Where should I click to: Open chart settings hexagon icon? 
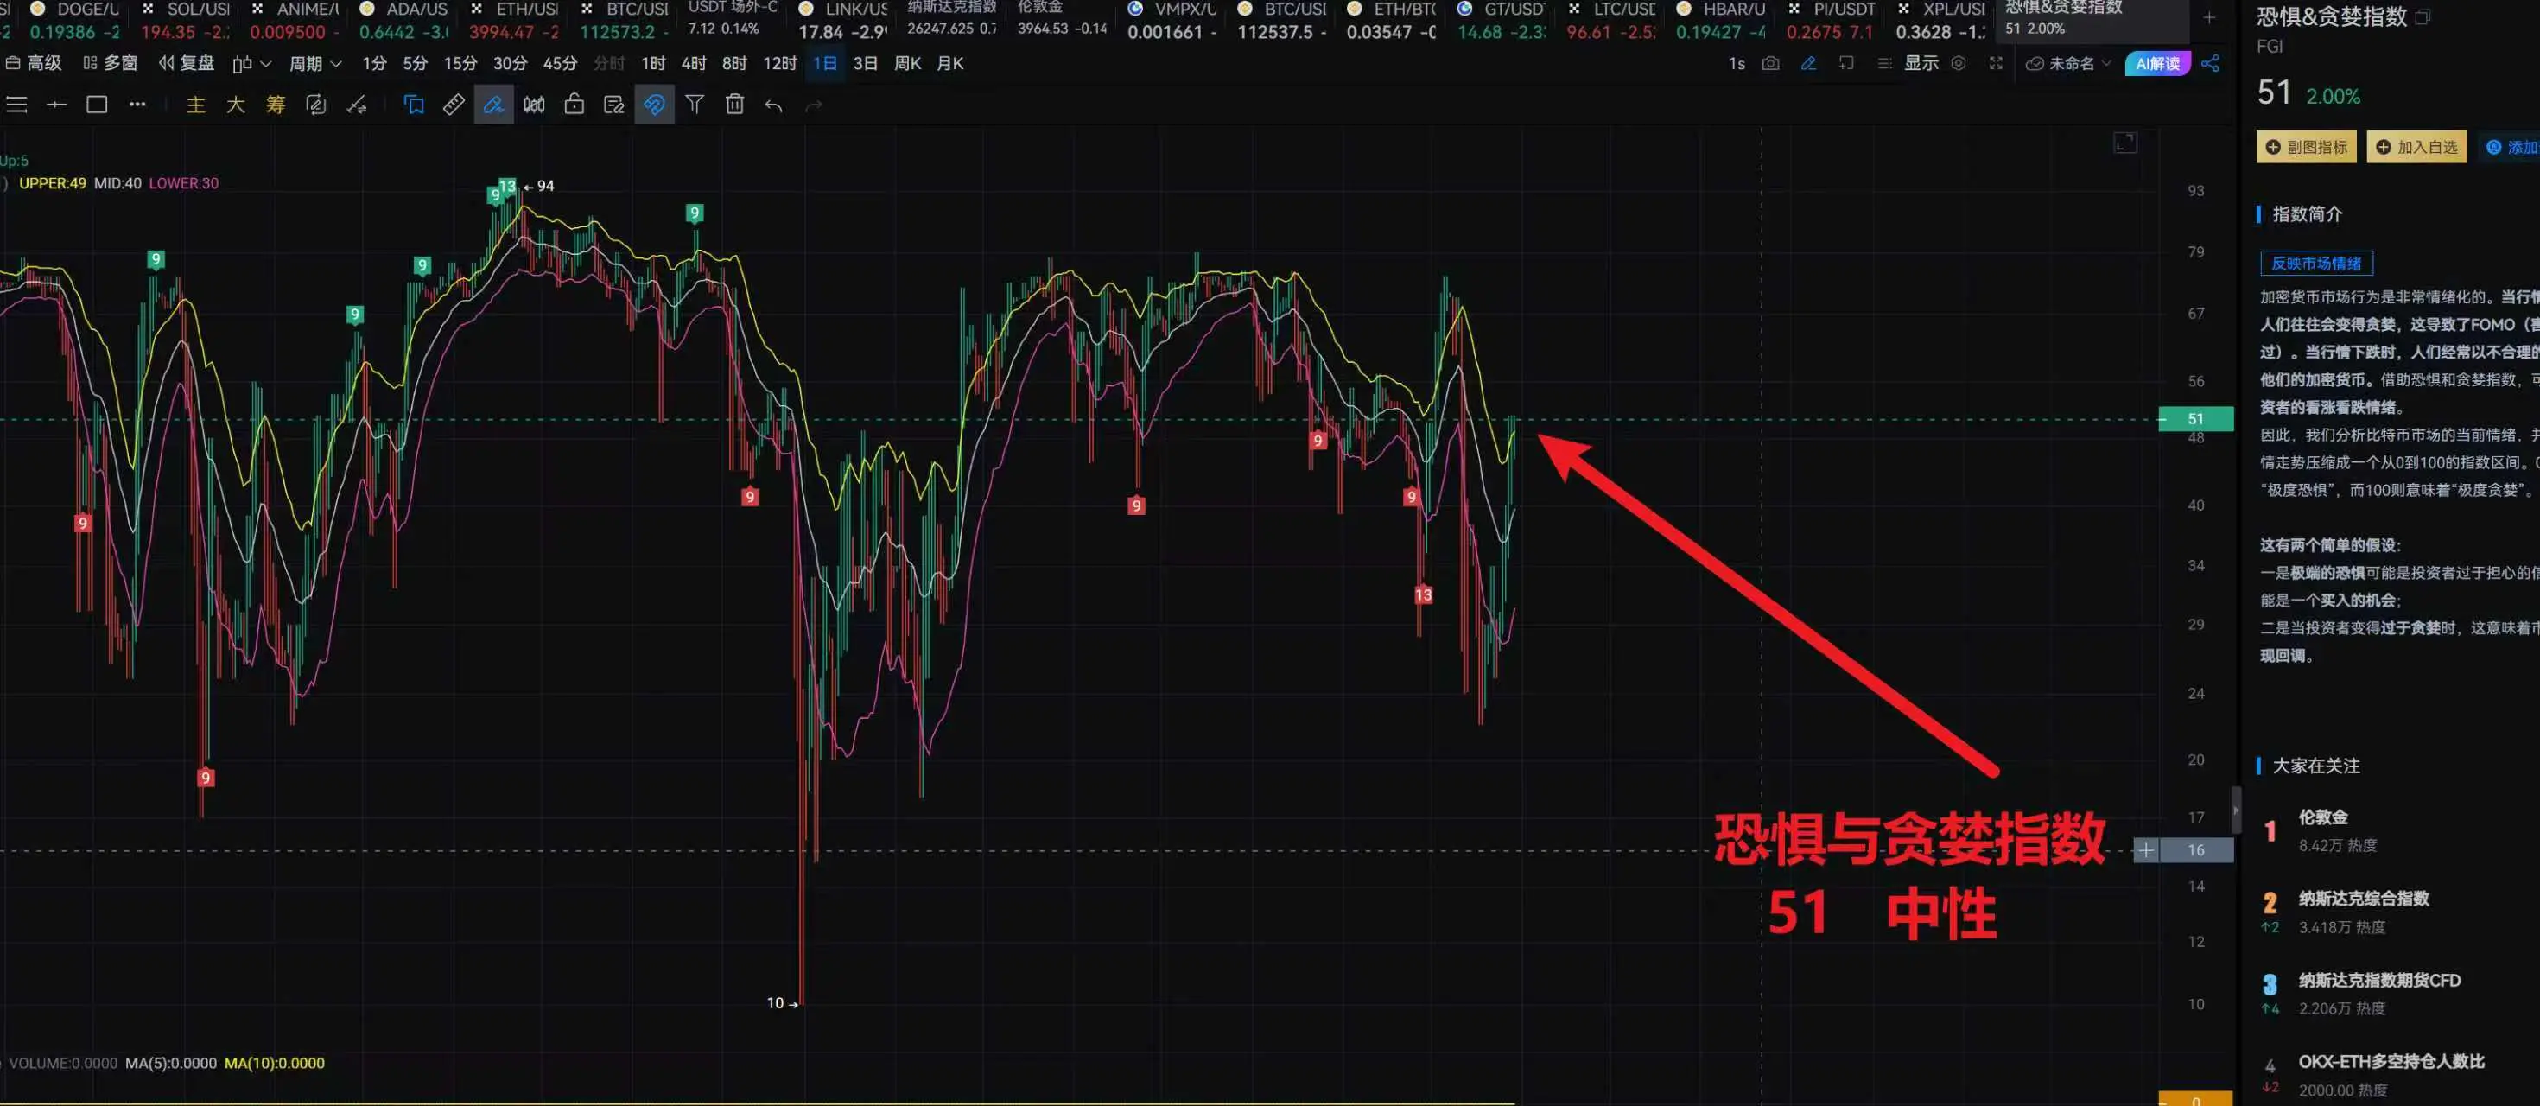pos(1959,63)
